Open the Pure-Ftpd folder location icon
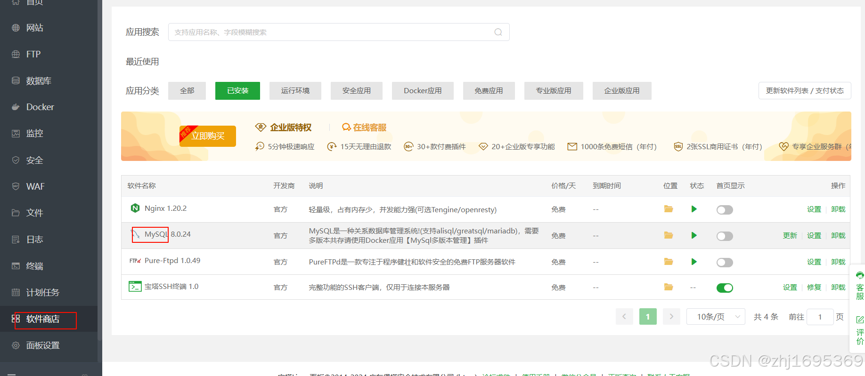This screenshot has height=376, width=865. [668, 262]
